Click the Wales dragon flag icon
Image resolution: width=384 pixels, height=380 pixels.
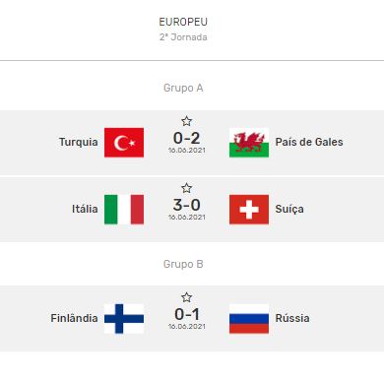[x=249, y=143]
